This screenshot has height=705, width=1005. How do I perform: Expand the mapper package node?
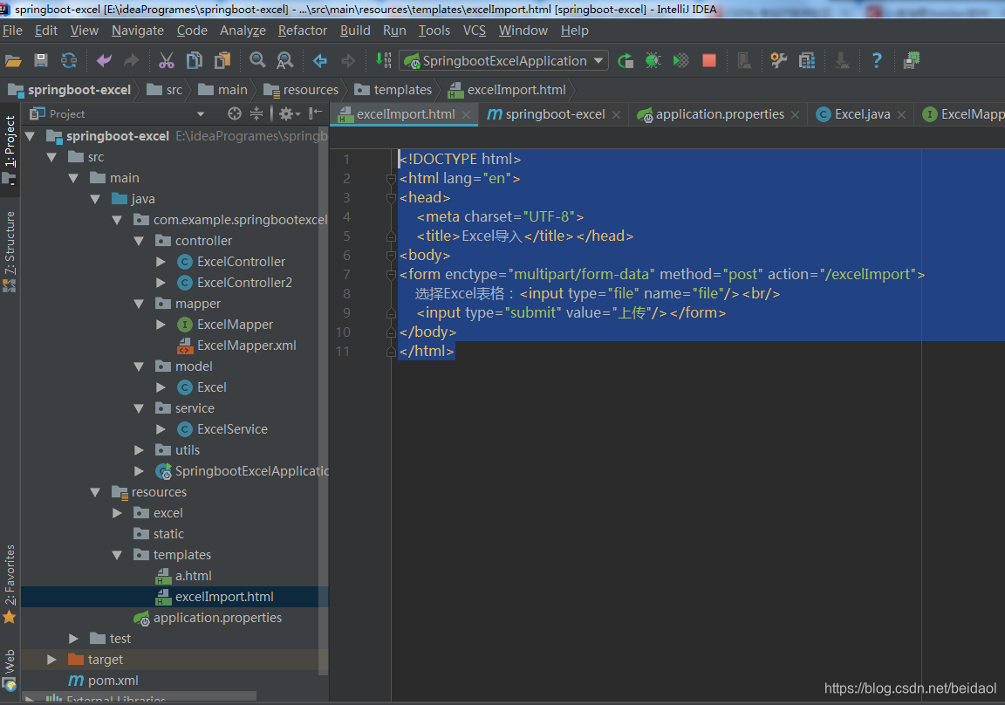(x=139, y=303)
